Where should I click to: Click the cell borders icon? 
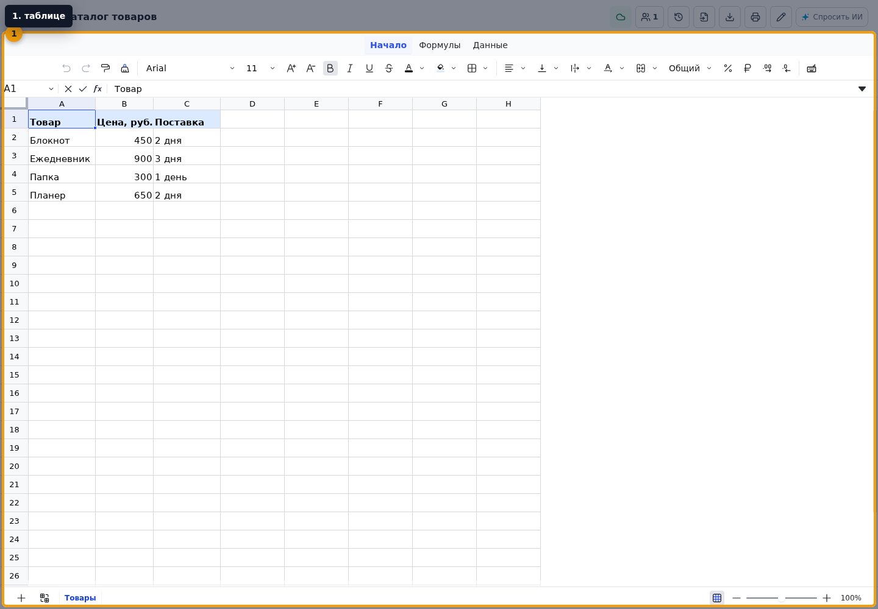point(472,68)
